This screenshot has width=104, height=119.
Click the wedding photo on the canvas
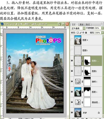tap(35, 73)
